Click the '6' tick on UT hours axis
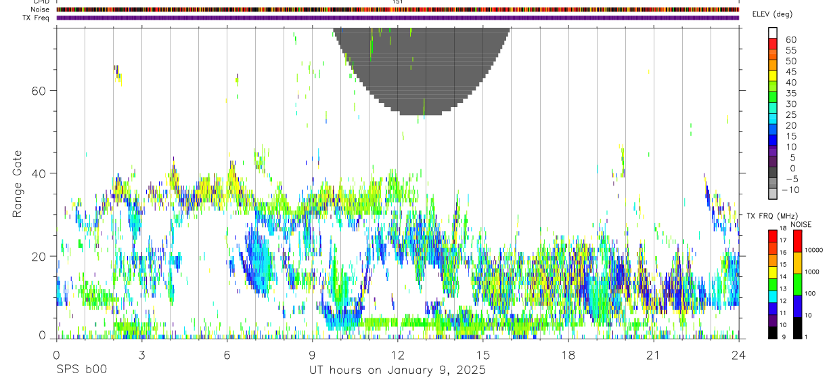The image size is (831, 384). pos(227,355)
